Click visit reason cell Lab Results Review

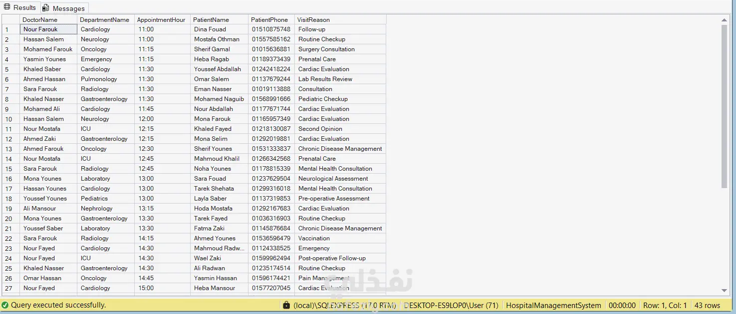(x=340, y=79)
